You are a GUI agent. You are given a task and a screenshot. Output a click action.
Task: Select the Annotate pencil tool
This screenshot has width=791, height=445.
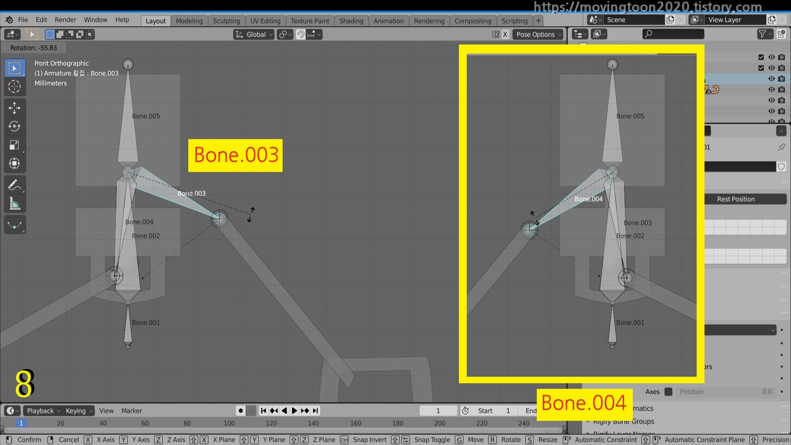point(14,185)
